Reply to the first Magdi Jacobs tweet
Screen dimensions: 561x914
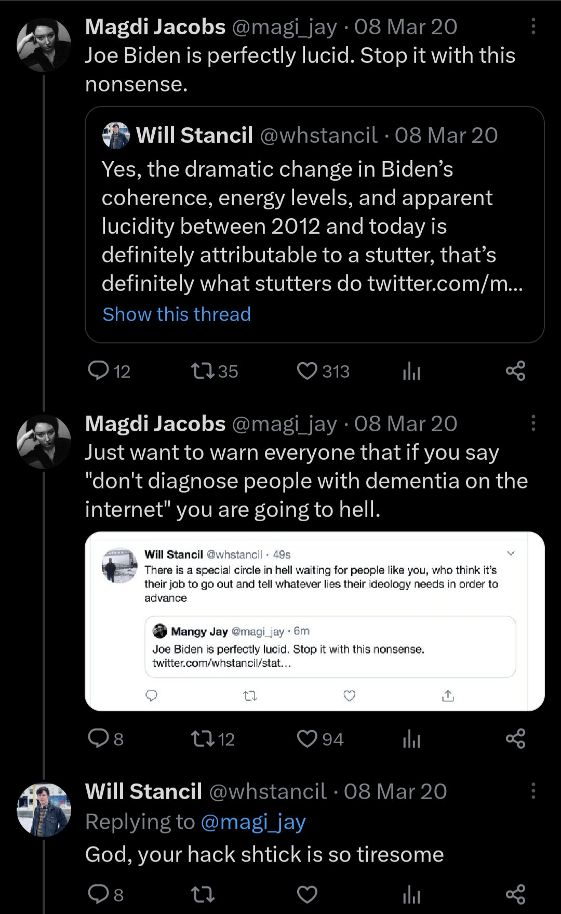tap(98, 371)
